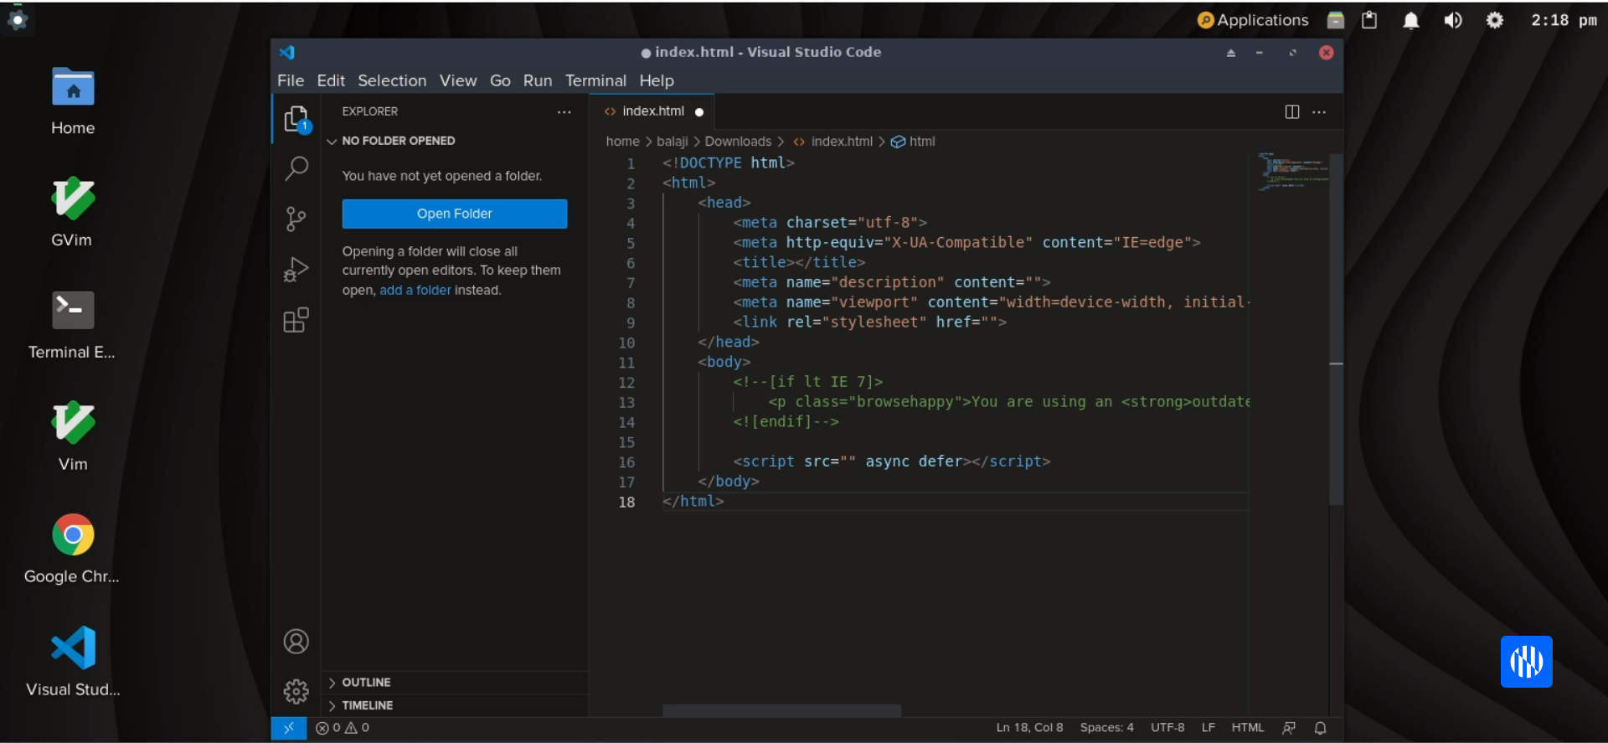Click the add a folder link

(x=415, y=290)
